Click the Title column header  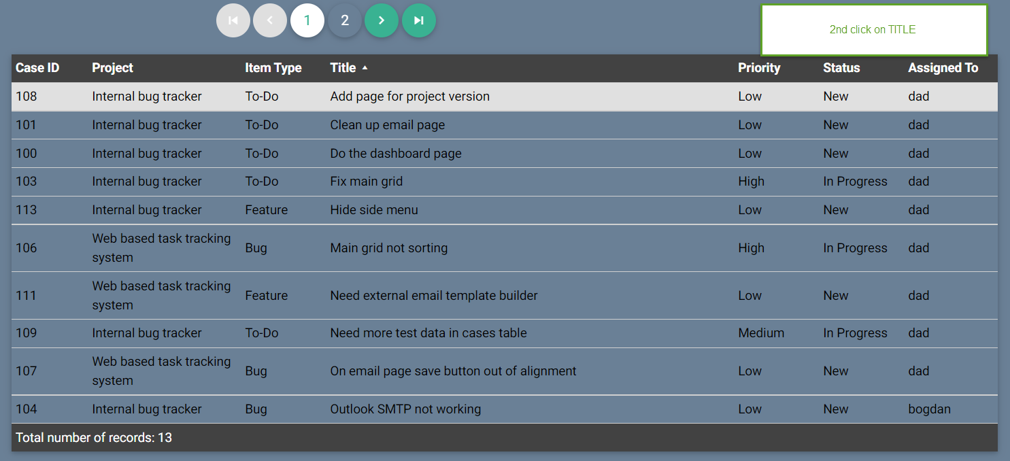point(343,68)
